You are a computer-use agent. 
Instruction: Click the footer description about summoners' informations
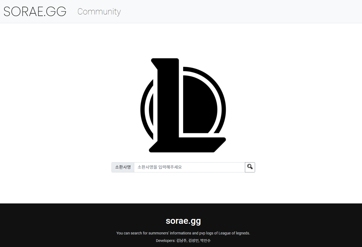pyautogui.click(x=183, y=233)
